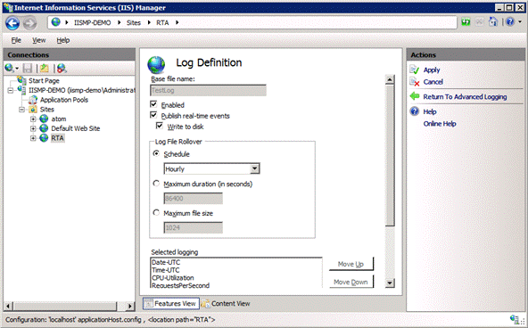Open the Hourly schedule dropdown
This screenshot has height=328, width=528.
254,168
